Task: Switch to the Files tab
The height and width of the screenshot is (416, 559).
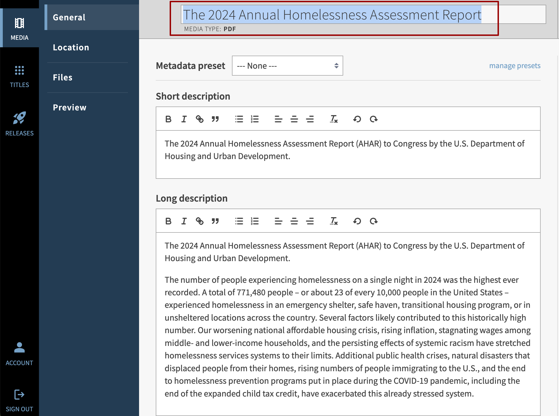Action: [x=62, y=77]
